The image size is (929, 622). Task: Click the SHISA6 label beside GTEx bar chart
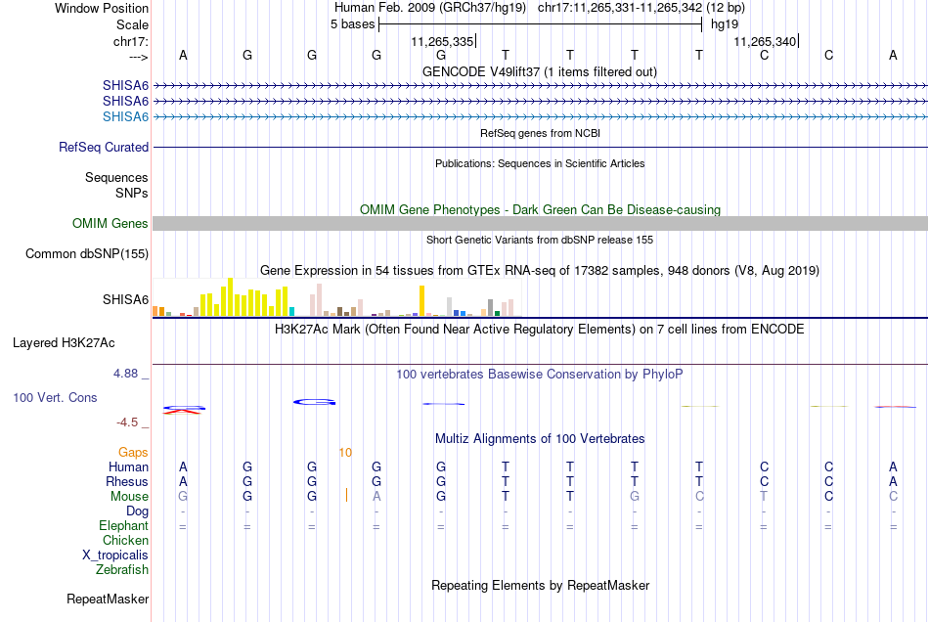coord(125,299)
